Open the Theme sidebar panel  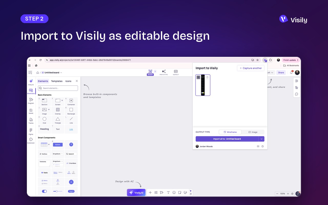(x=31, y=121)
